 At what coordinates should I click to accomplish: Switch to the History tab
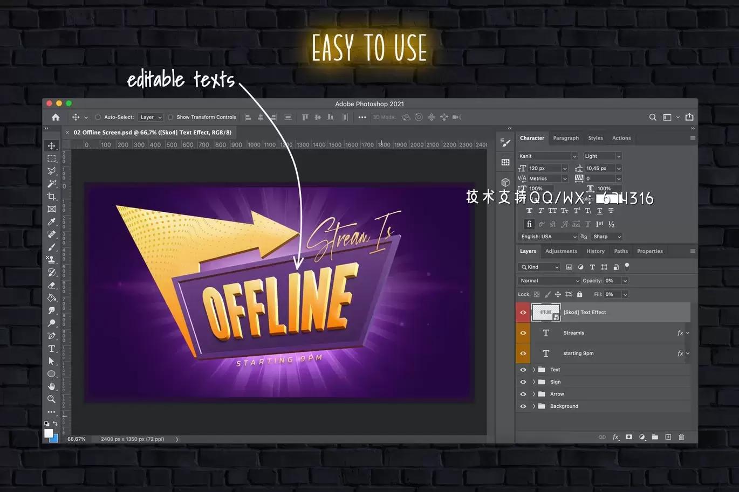(x=596, y=251)
